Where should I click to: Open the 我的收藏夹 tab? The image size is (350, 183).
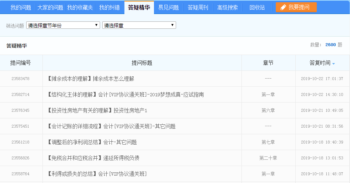[x=80, y=8]
